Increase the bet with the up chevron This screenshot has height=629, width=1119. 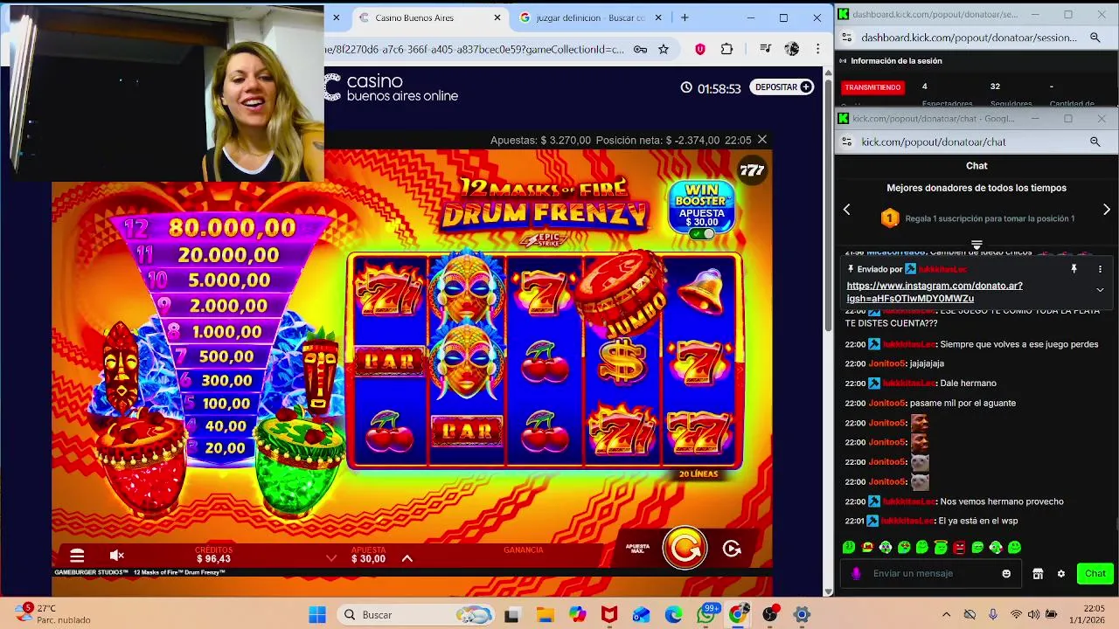click(407, 558)
